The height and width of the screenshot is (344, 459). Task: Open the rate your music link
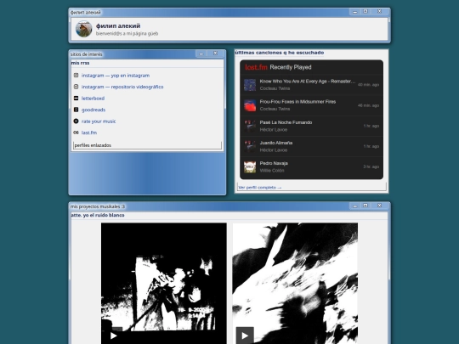coord(99,121)
